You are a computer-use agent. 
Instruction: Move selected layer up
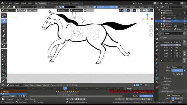pyautogui.click(x=184, y=52)
